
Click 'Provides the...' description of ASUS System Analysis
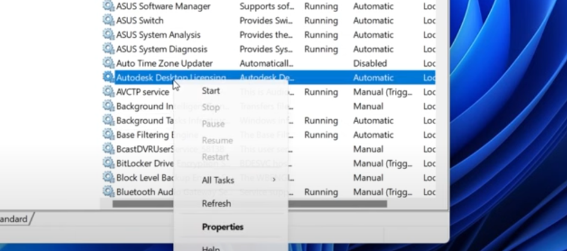(x=266, y=35)
